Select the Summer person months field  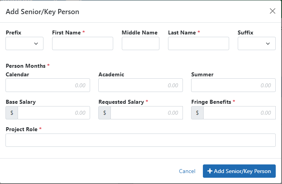pyautogui.click(x=233, y=85)
